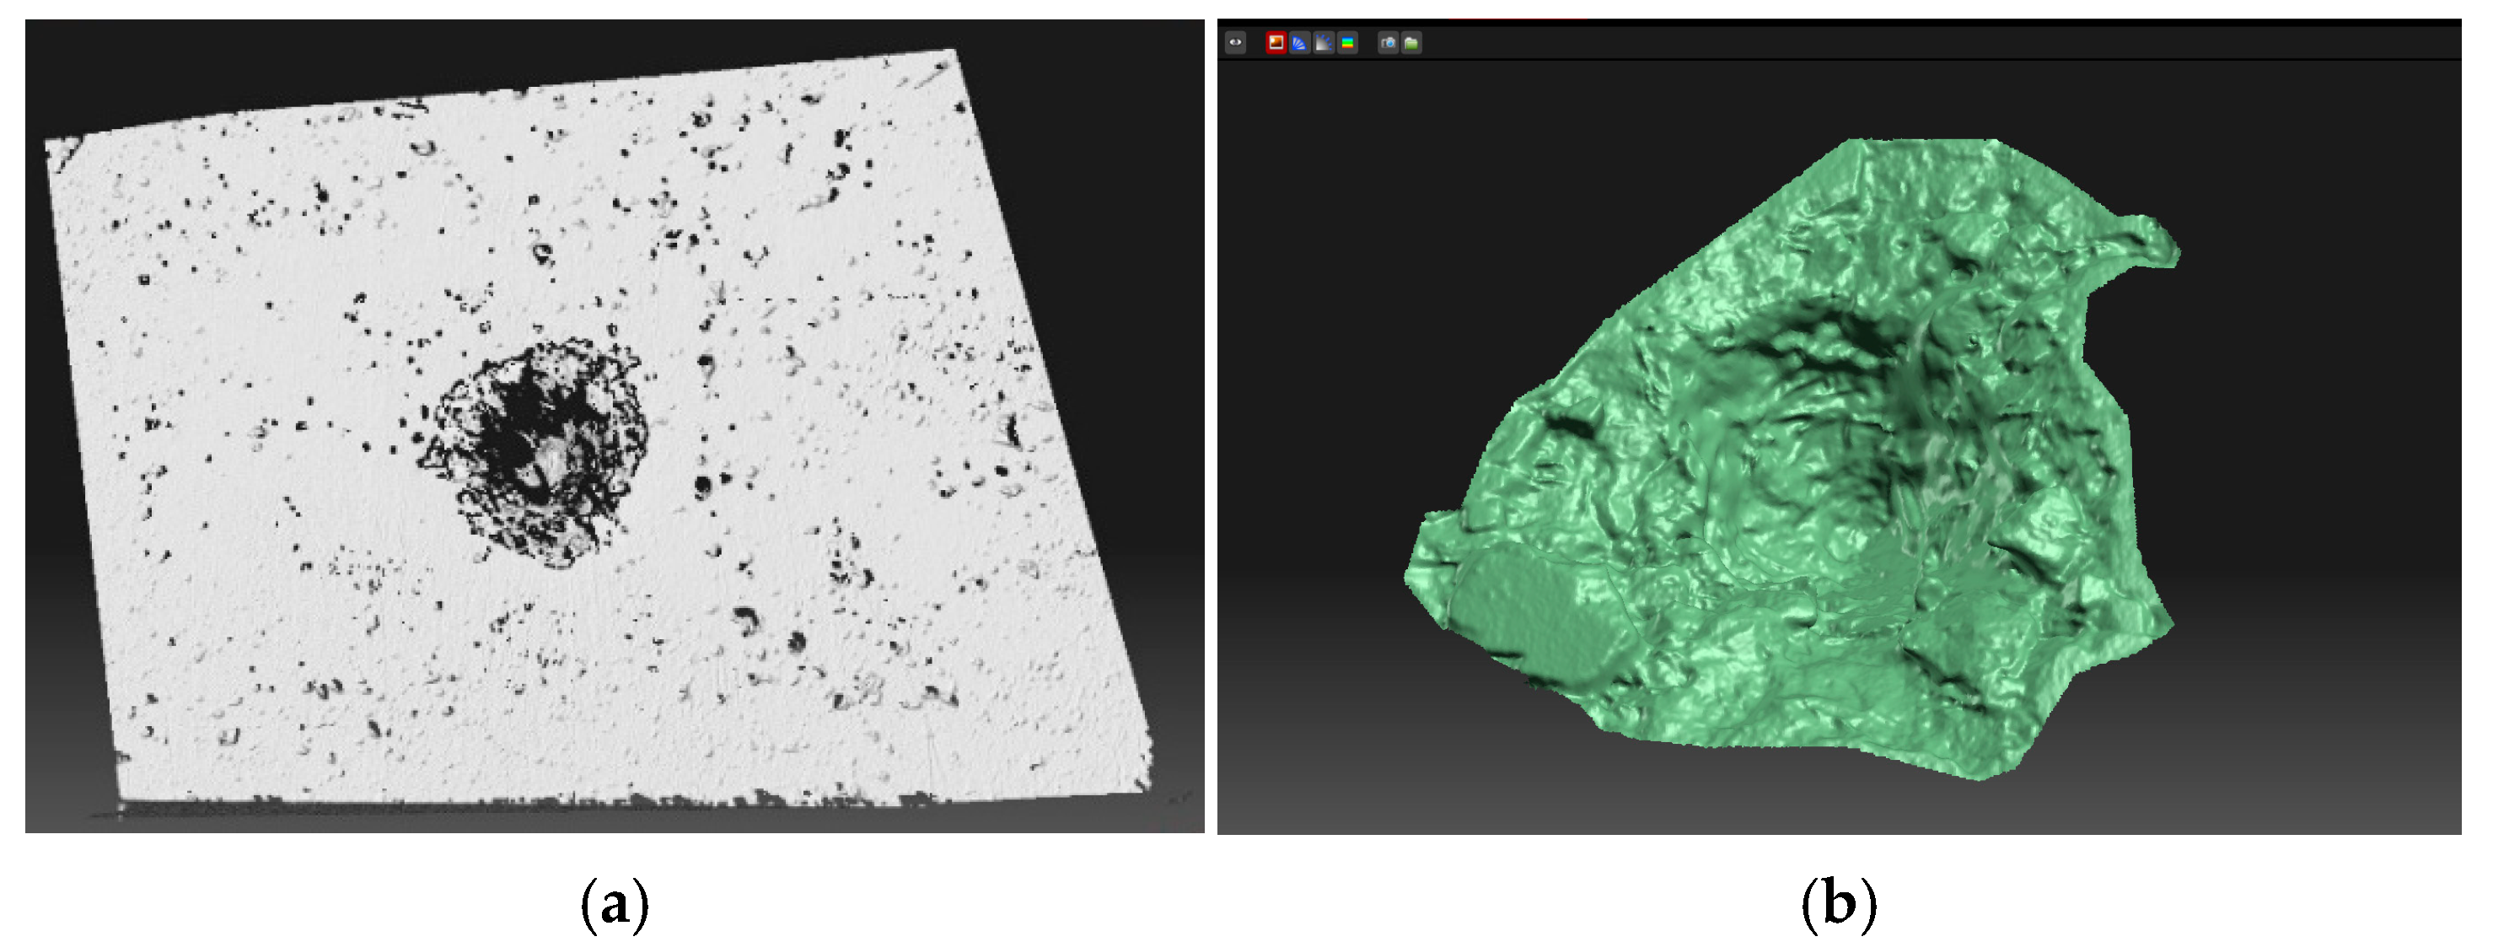Toggle the spotlight illumination on or off
The width and height of the screenshot is (2493, 942).
(x=1323, y=41)
